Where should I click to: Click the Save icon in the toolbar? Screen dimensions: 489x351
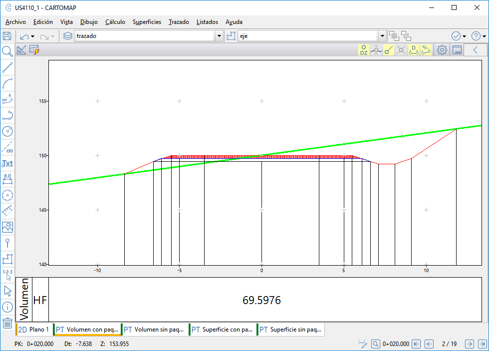point(7,36)
